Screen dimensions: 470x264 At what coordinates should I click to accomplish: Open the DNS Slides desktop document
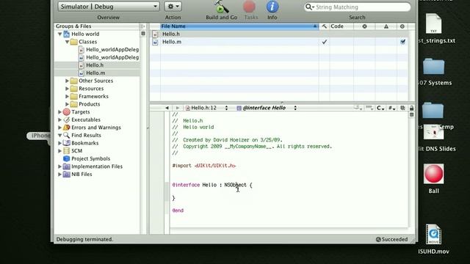[x=433, y=133]
